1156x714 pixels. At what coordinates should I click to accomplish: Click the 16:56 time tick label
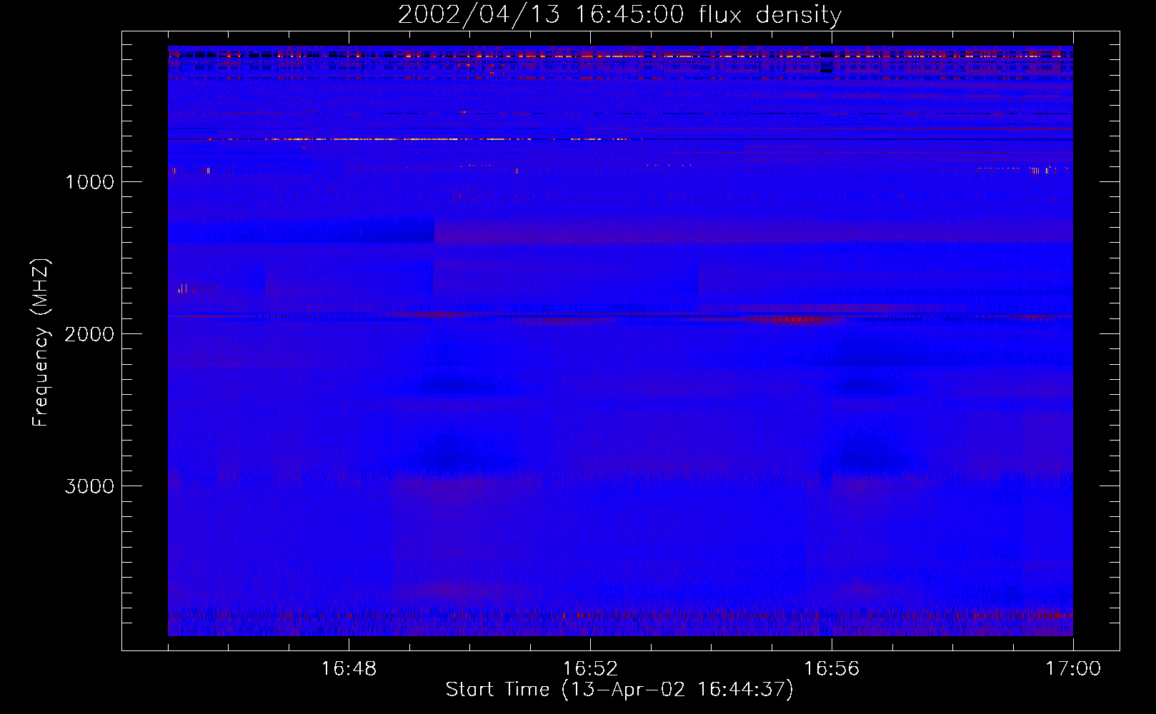tap(832, 669)
